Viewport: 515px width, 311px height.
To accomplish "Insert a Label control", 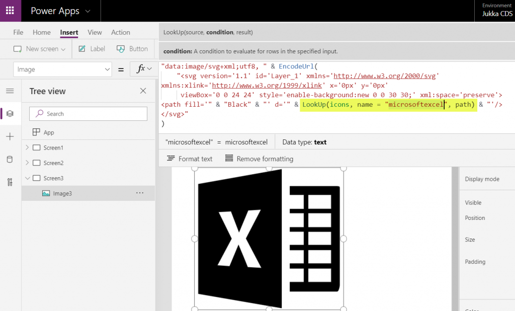I will coord(92,49).
